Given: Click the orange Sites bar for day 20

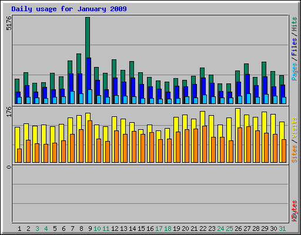Looking at the screenshot, I should pos(187,146).
